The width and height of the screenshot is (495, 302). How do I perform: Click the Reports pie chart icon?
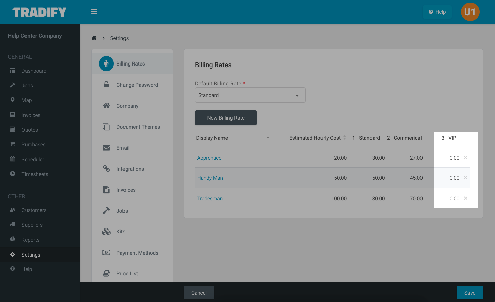13,240
